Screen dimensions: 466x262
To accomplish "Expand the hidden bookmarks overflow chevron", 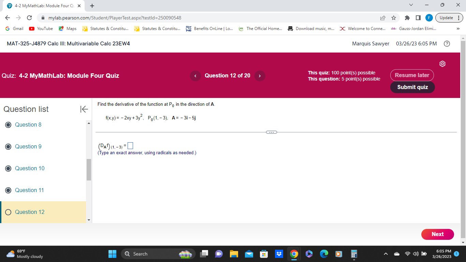I will tap(458, 29).
